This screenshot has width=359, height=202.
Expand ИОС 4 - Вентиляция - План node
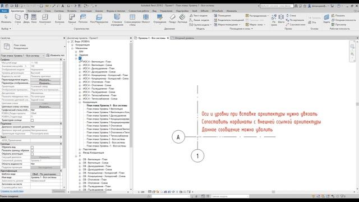[80, 62]
